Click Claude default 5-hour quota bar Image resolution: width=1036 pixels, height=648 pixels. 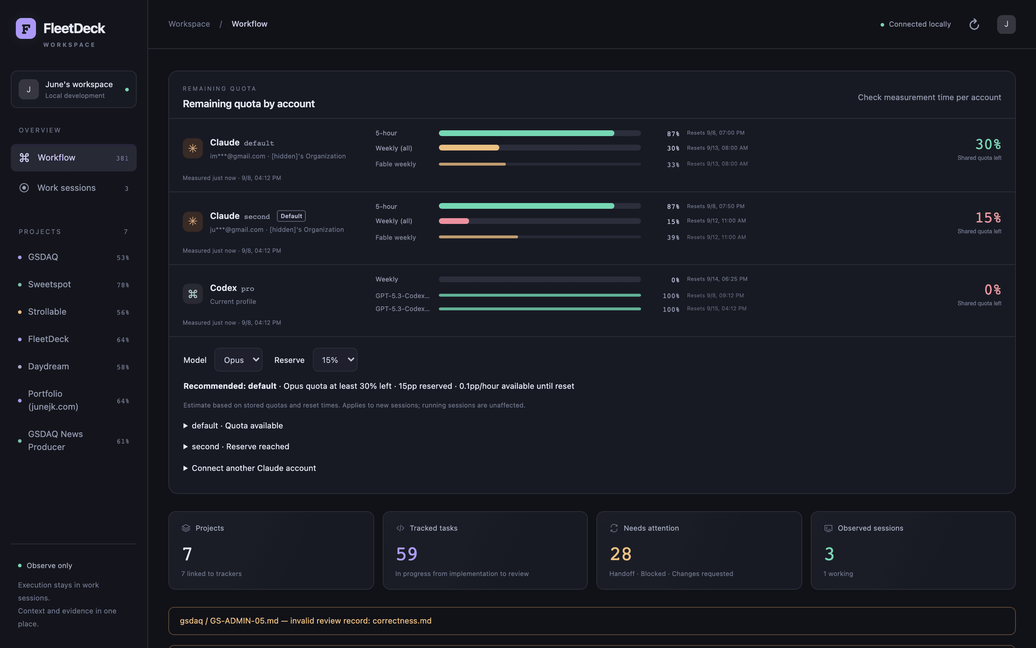coord(540,133)
